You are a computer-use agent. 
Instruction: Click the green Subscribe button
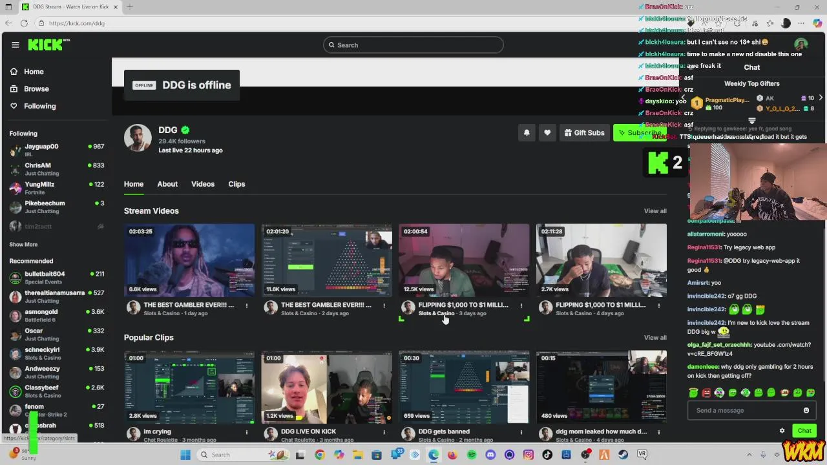tap(640, 133)
